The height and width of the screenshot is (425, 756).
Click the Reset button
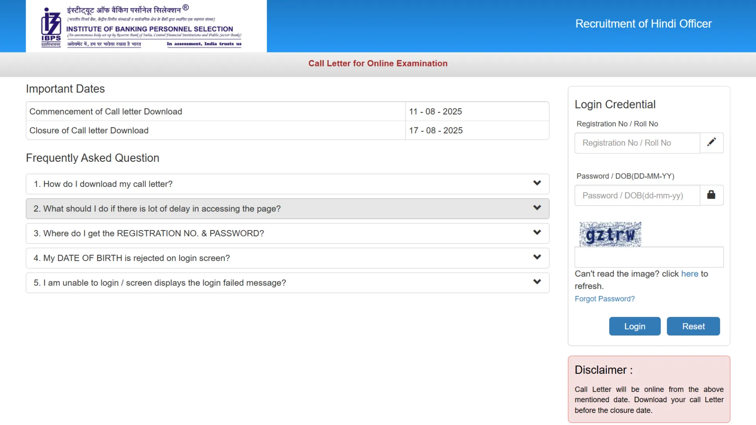coord(693,326)
